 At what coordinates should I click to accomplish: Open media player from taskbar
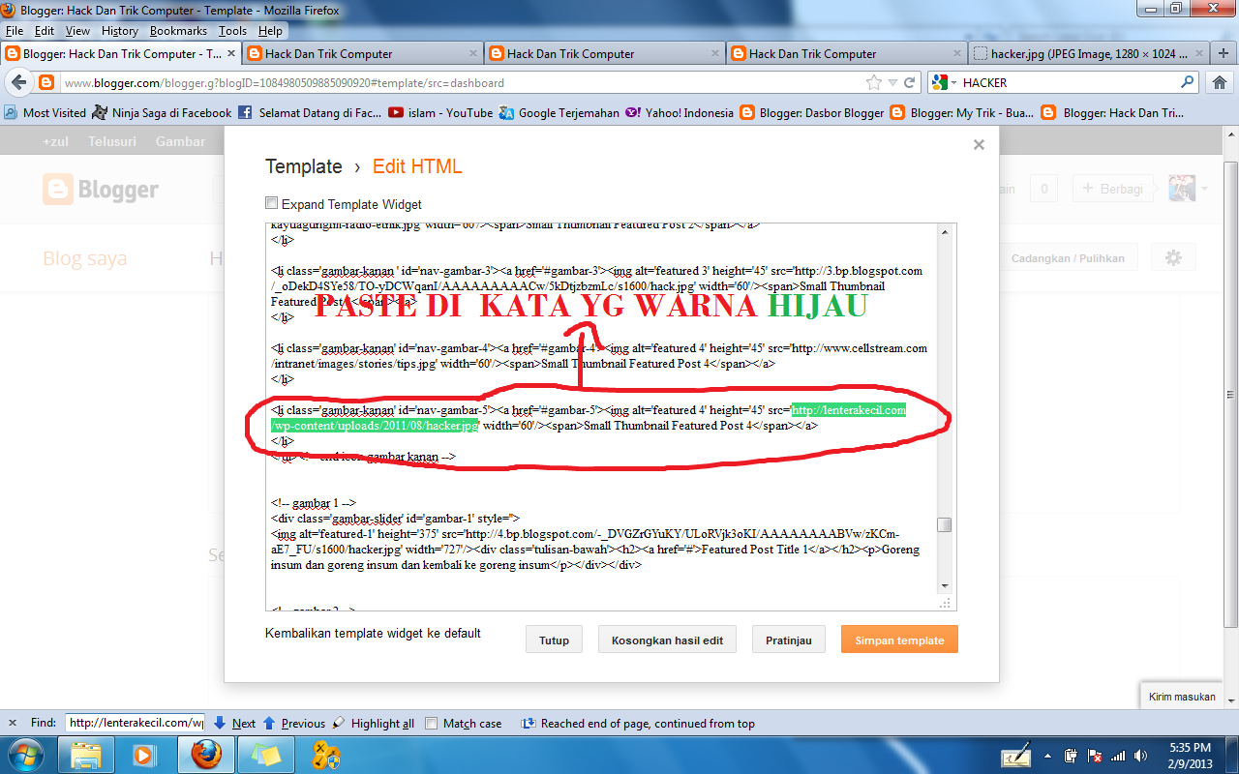point(144,755)
